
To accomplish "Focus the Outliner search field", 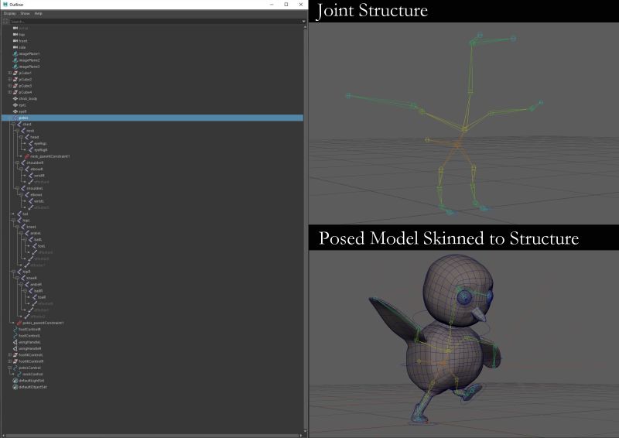I will [x=156, y=22].
